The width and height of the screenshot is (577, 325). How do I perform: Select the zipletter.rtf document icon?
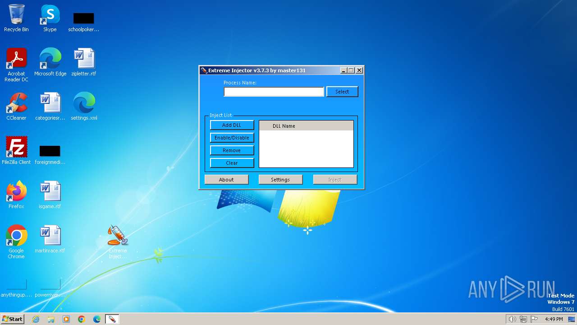[x=84, y=62]
